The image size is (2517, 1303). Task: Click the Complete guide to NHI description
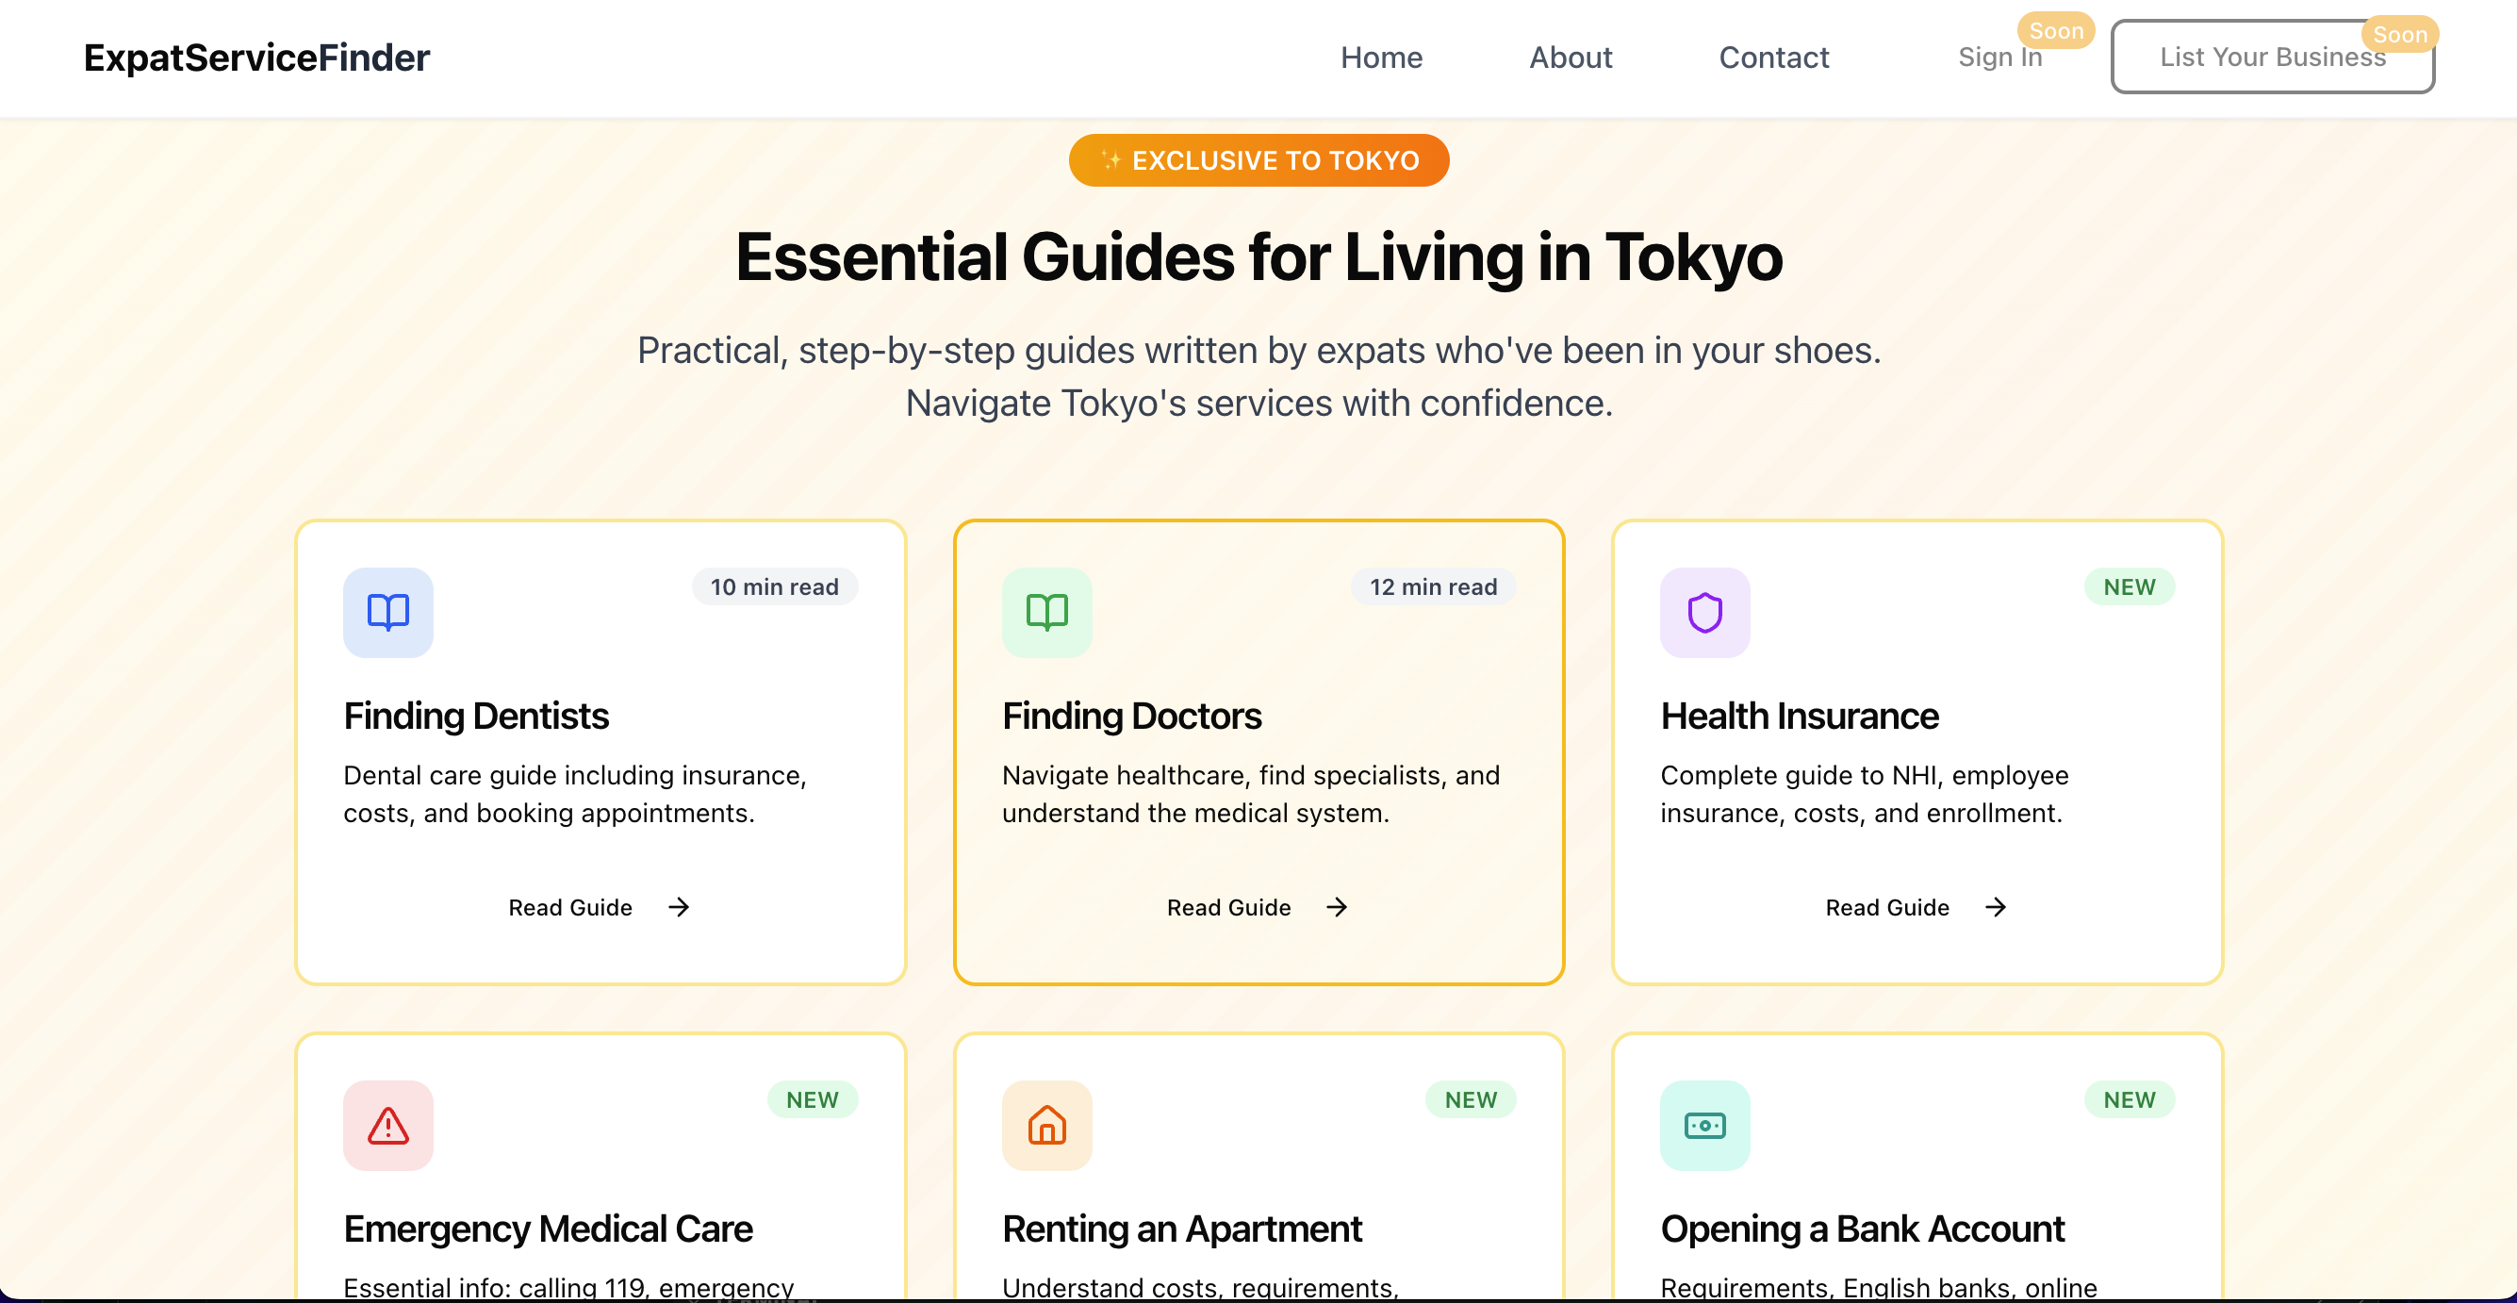1865,794
